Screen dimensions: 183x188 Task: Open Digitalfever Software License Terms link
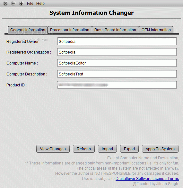click(x=147, y=179)
